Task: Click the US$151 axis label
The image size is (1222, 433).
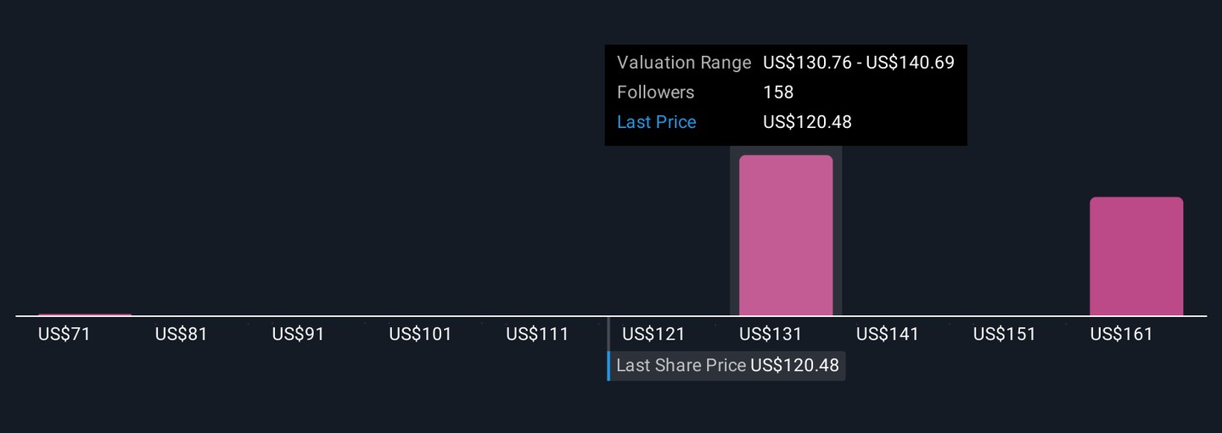Action: 1005,334
